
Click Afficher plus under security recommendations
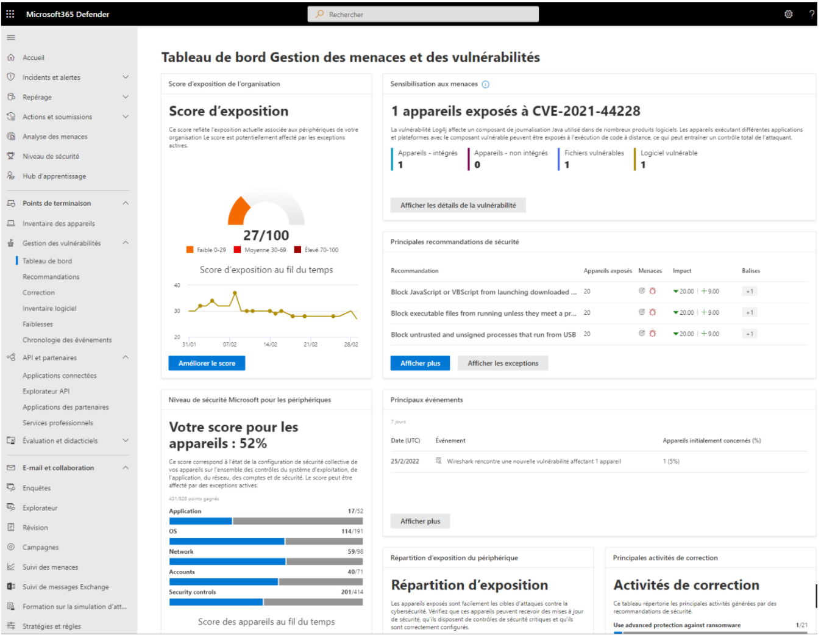click(420, 363)
